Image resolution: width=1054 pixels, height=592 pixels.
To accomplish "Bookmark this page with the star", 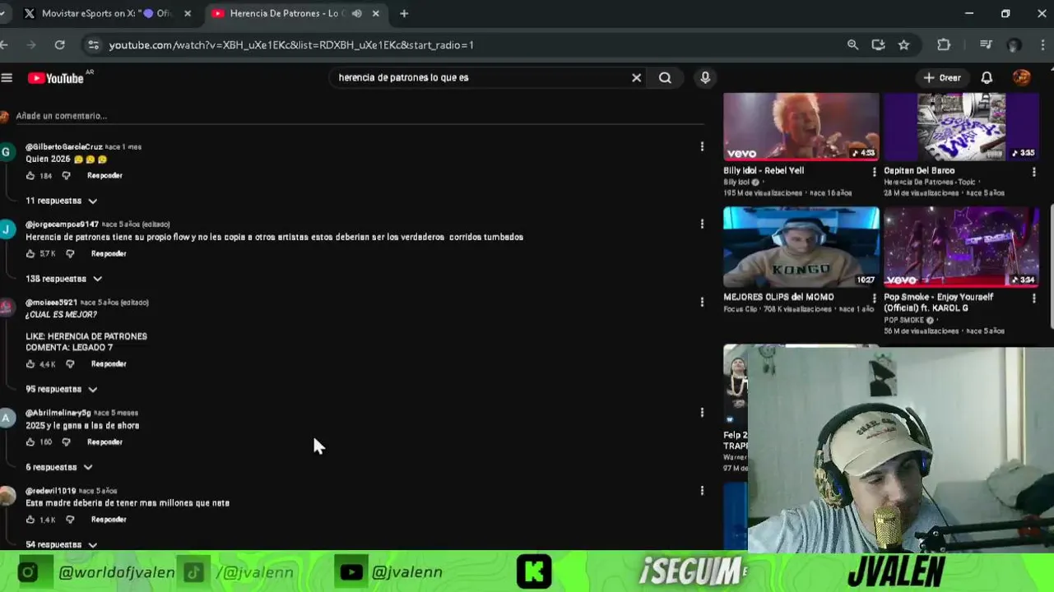I will coord(903,45).
